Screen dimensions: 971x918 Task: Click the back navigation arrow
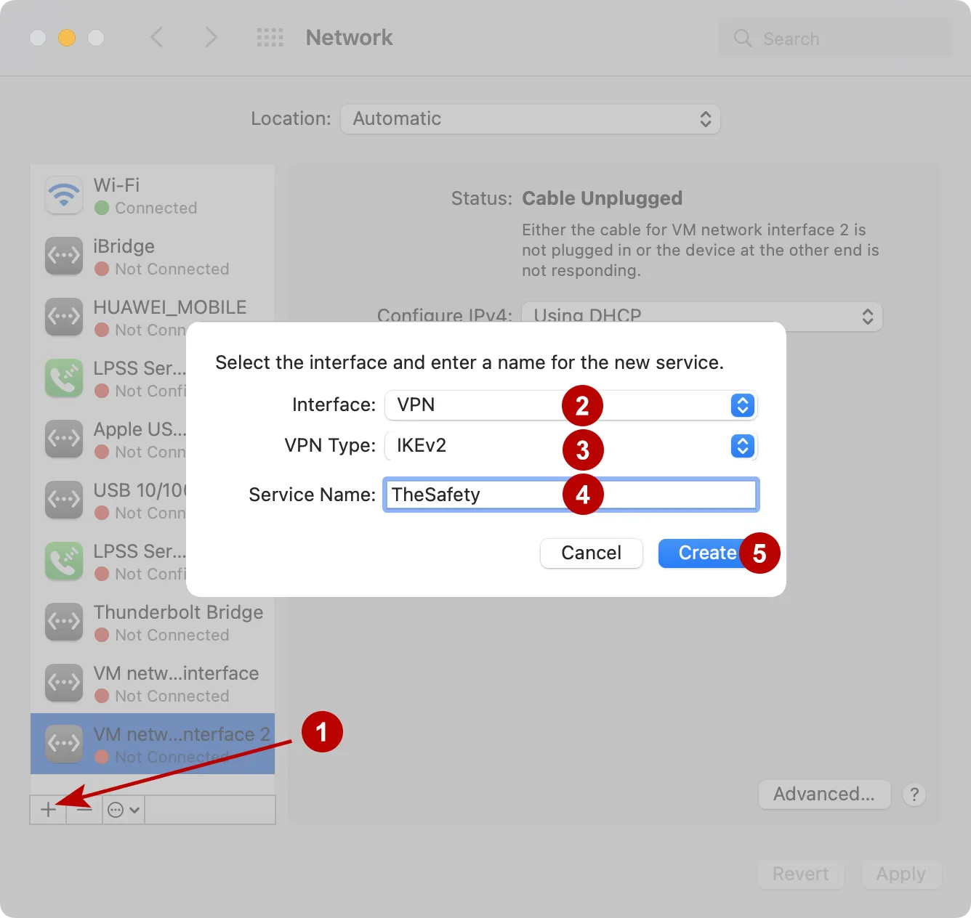[157, 37]
